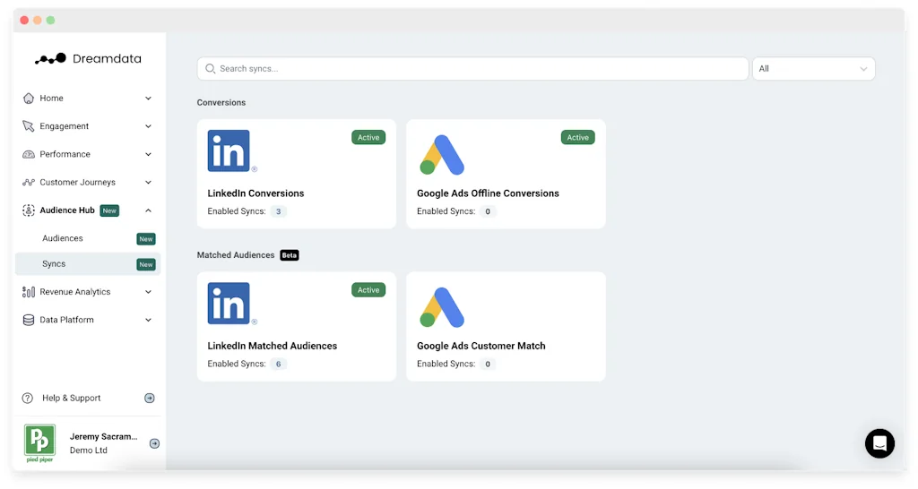
Task: Click the New badge beside Audience Hub
Action: point(109,210)
